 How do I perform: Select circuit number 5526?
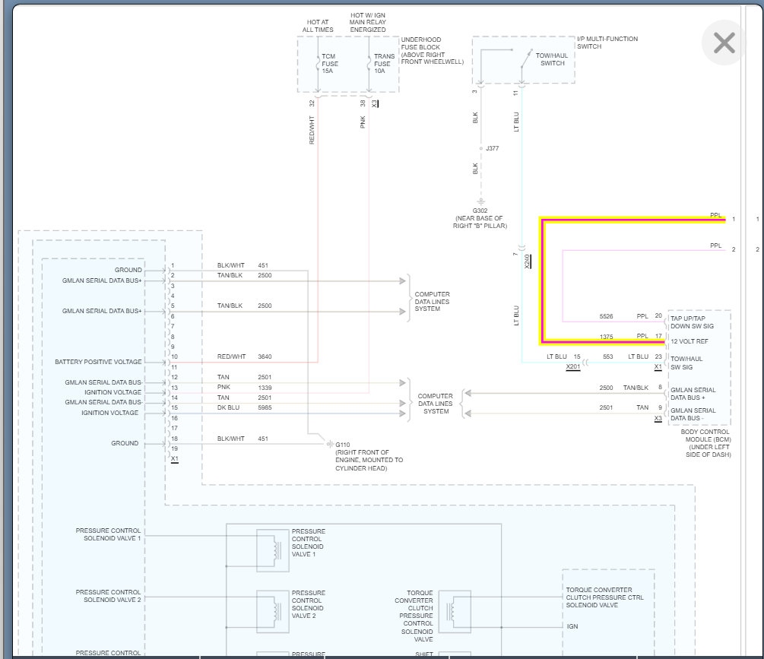point(606,316)
